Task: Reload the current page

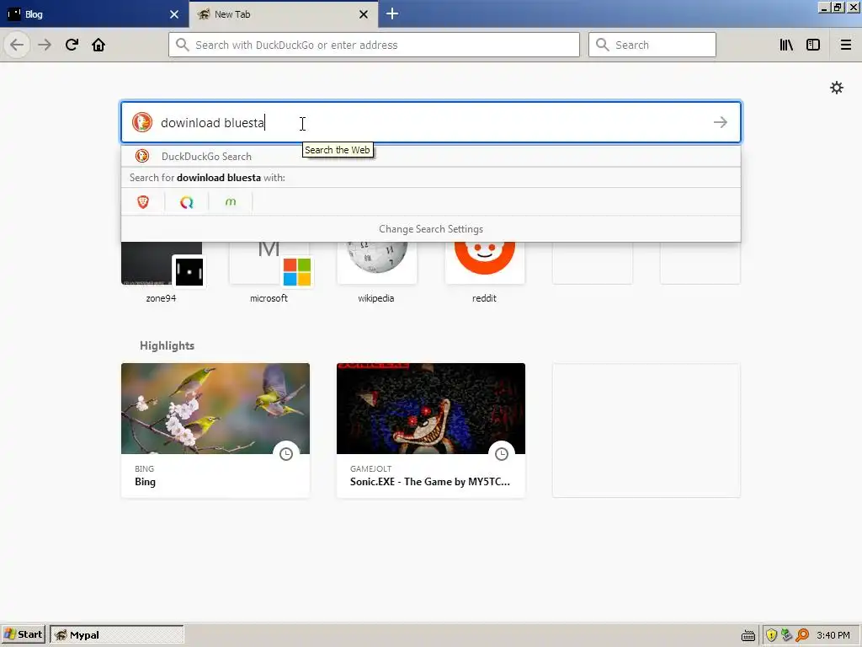Action: pos(72,45)
